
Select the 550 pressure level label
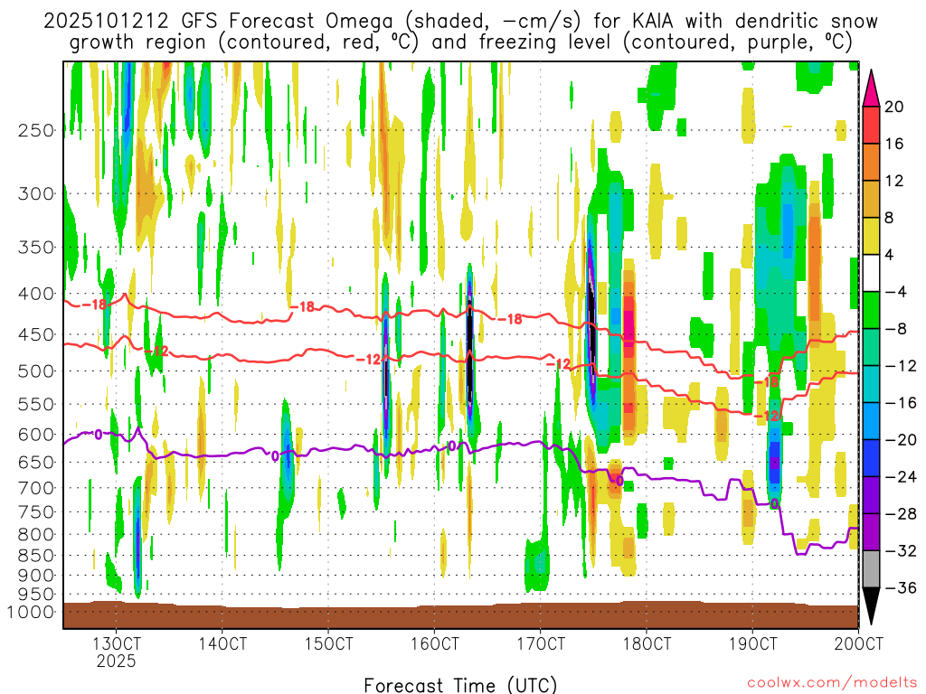click(x=36, y=404)
